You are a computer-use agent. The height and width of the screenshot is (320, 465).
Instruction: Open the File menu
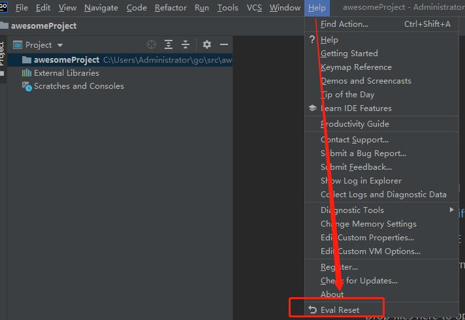22,8
